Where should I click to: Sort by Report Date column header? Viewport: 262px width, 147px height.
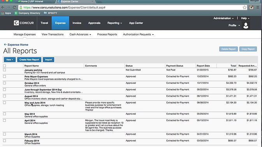203,66
